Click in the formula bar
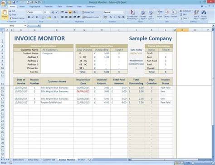The height and width of the screenshot is (165, 215). click(127, 26)
